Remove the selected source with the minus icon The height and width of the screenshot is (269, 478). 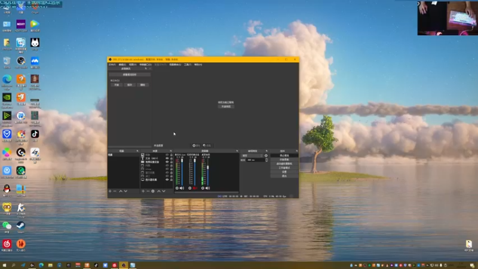click(x=148, y=191)
